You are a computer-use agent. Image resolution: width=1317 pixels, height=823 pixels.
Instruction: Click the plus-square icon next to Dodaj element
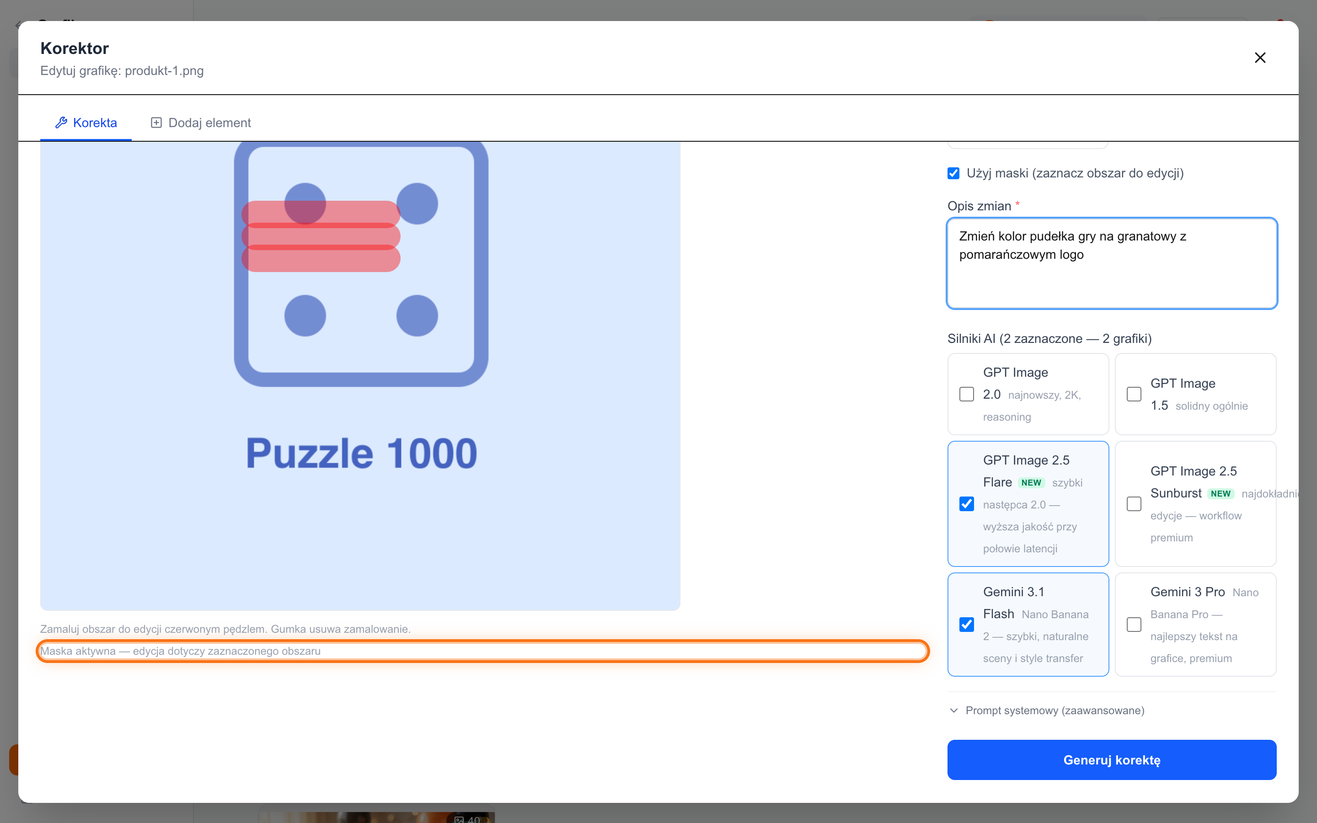point(156,123)
